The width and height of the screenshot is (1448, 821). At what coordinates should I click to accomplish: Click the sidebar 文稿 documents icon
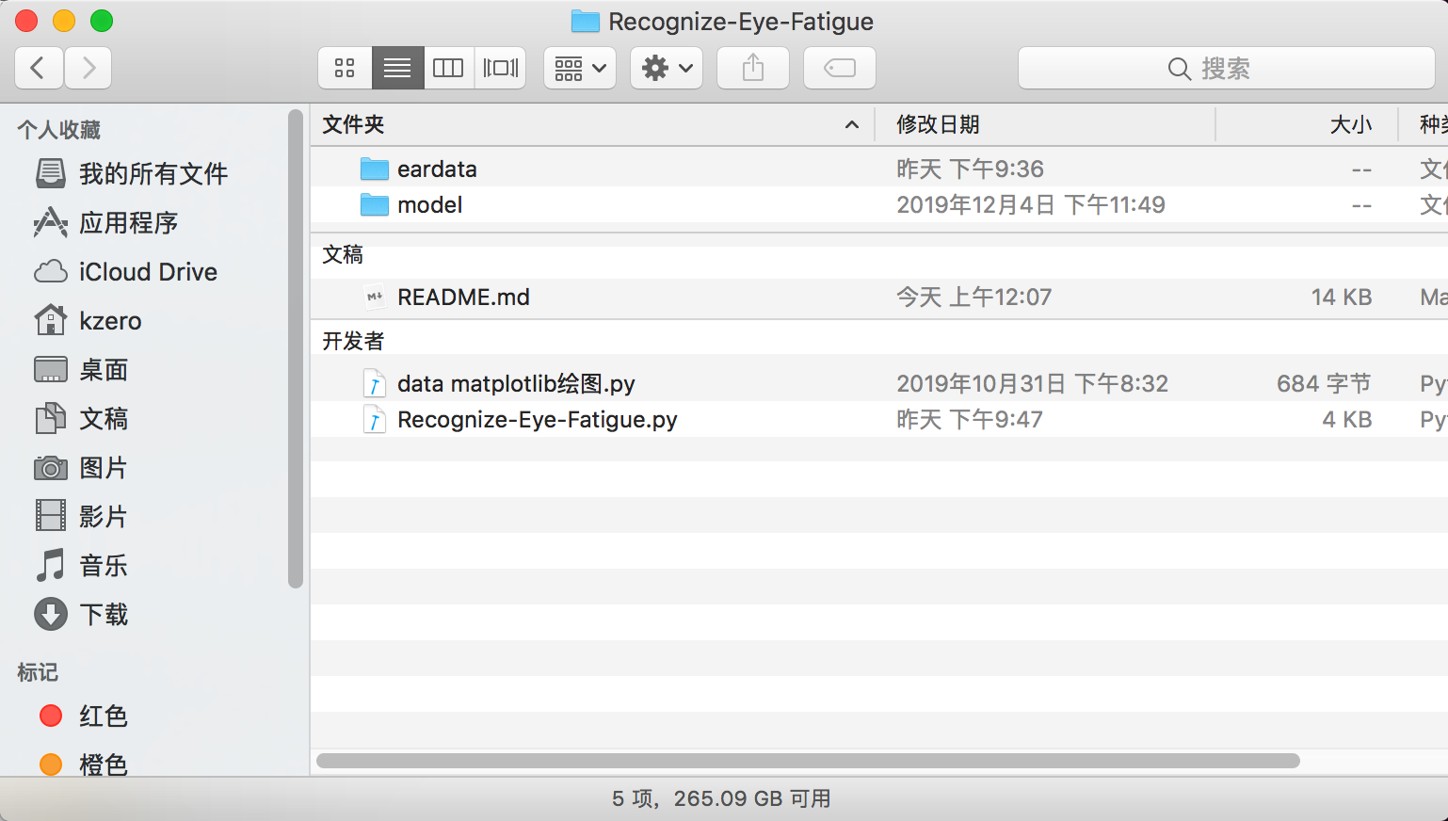[x=51, y=418]
